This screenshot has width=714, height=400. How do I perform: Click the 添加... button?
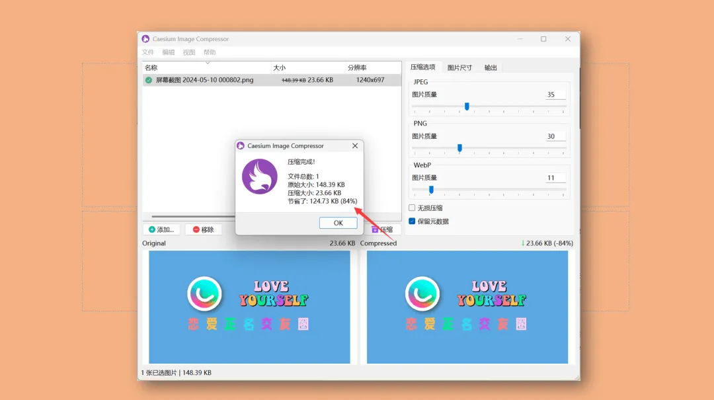161,229
